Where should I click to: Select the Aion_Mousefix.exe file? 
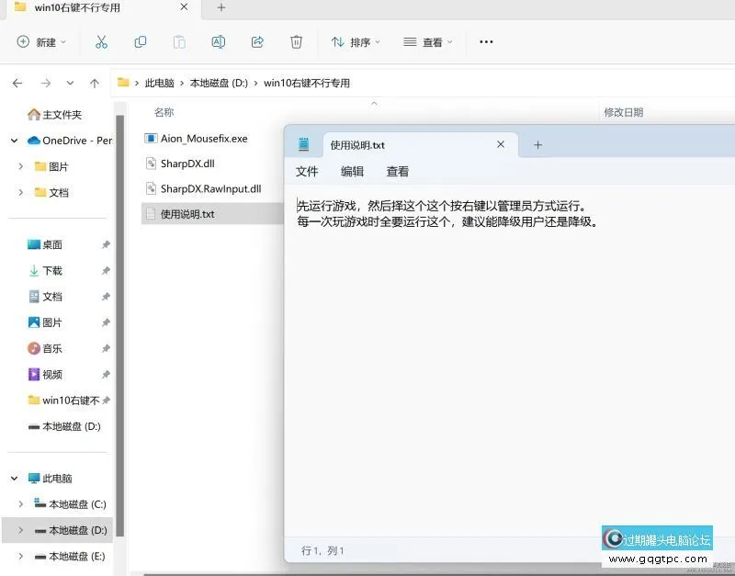tap(204, 139)
